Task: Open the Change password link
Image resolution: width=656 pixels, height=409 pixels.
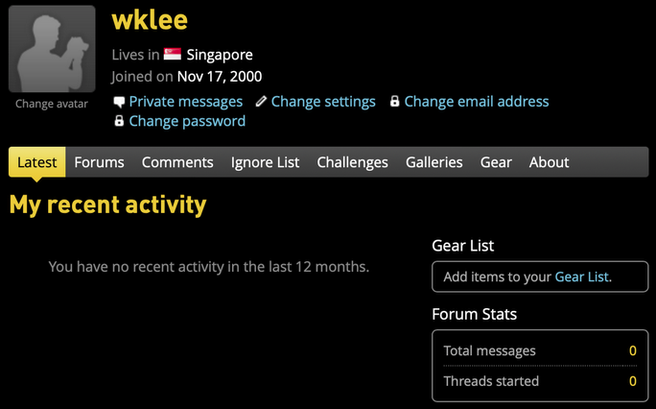Action: [187, 122]
